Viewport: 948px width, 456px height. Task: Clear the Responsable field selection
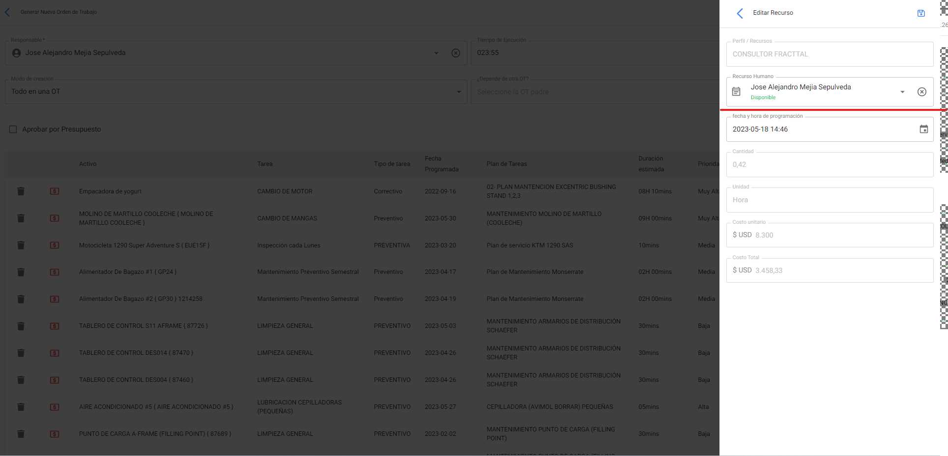tap(456, 53)
